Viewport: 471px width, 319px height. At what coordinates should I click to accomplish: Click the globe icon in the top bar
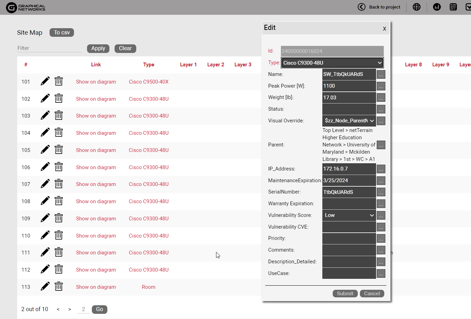(x=417, y=7)
